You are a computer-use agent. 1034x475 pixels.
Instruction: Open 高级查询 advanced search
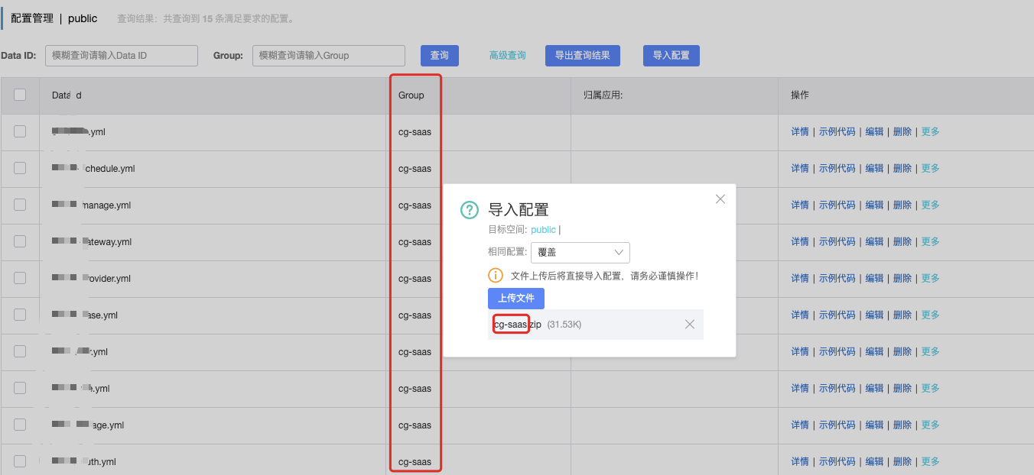click(508, 56)
